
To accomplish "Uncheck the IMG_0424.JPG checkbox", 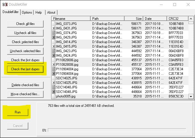I will click(54, 56).
